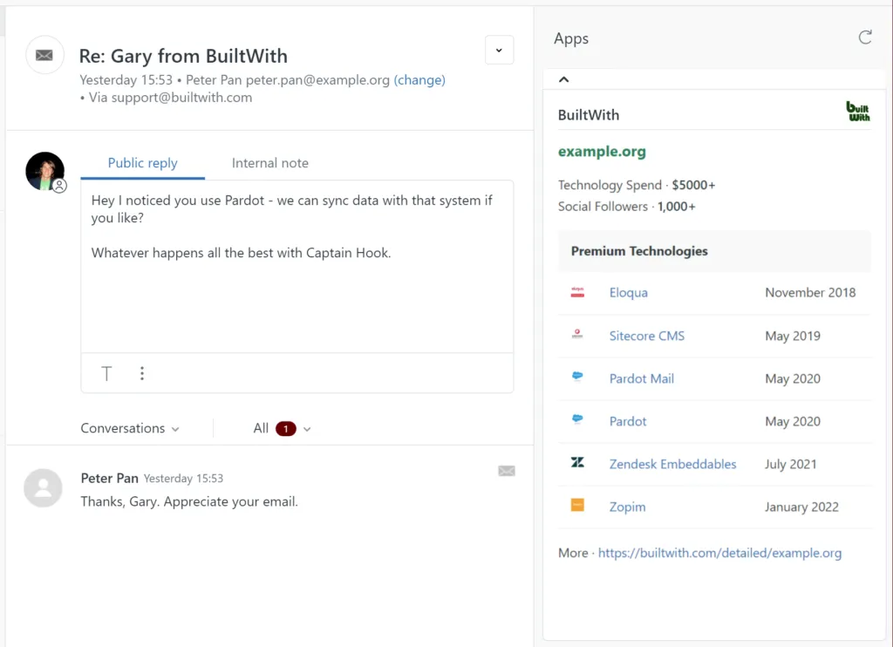
Task: Click the email envelope icon beside ticket title
Action: (44, 55)
